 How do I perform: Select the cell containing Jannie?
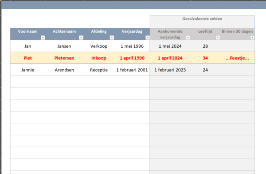27,70
